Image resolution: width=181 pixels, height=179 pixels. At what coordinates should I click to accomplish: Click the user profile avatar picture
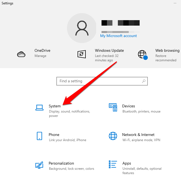81,28
